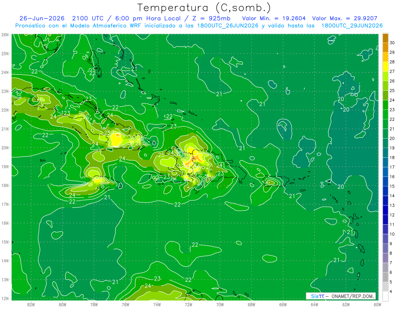Click the '60W' longitude axis label
The image size is (401, 309).
377,304
